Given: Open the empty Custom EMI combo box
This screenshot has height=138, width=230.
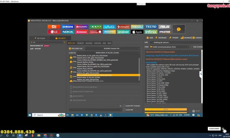Looking at the screenshot, I should tap(95, 110).
